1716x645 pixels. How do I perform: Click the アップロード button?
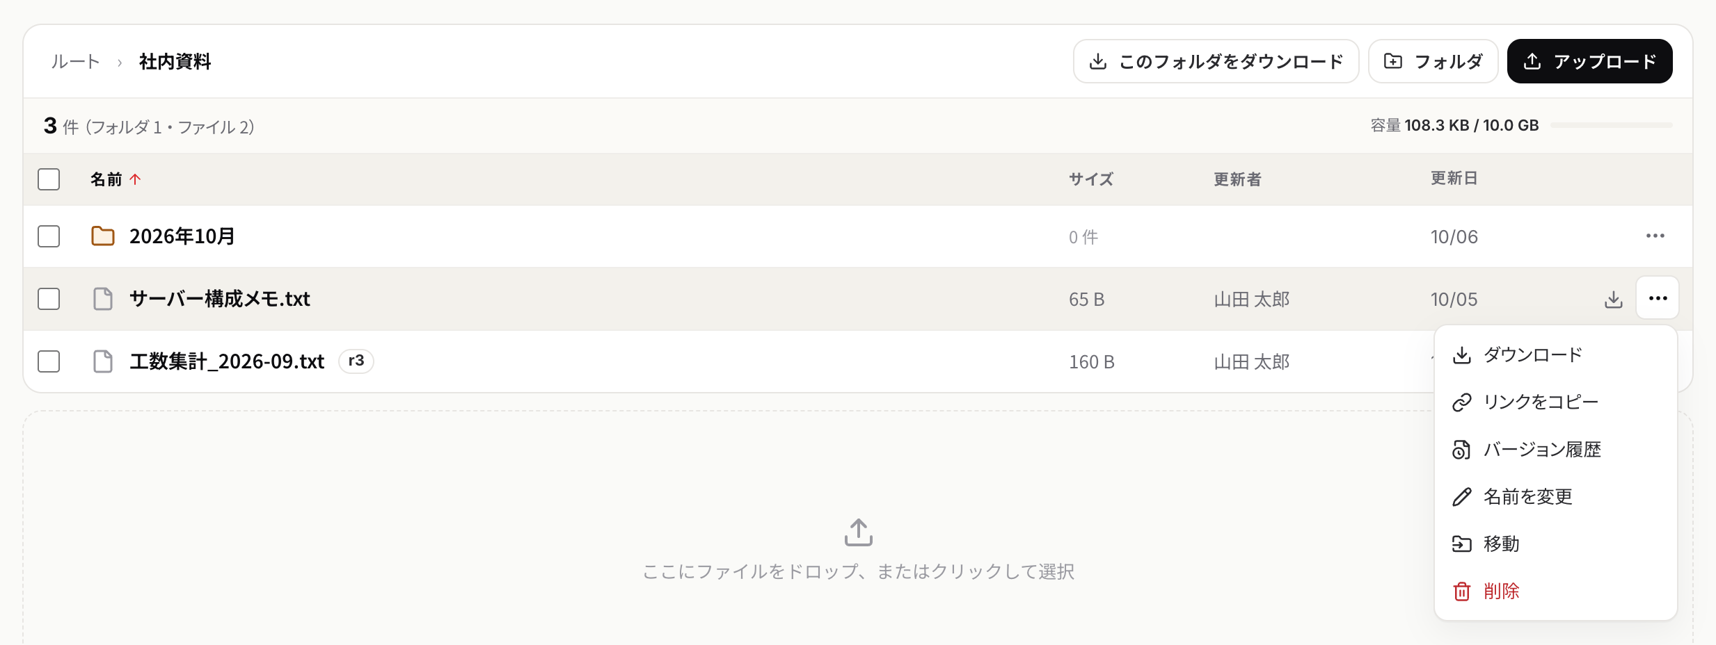[x=1589, y=61]
